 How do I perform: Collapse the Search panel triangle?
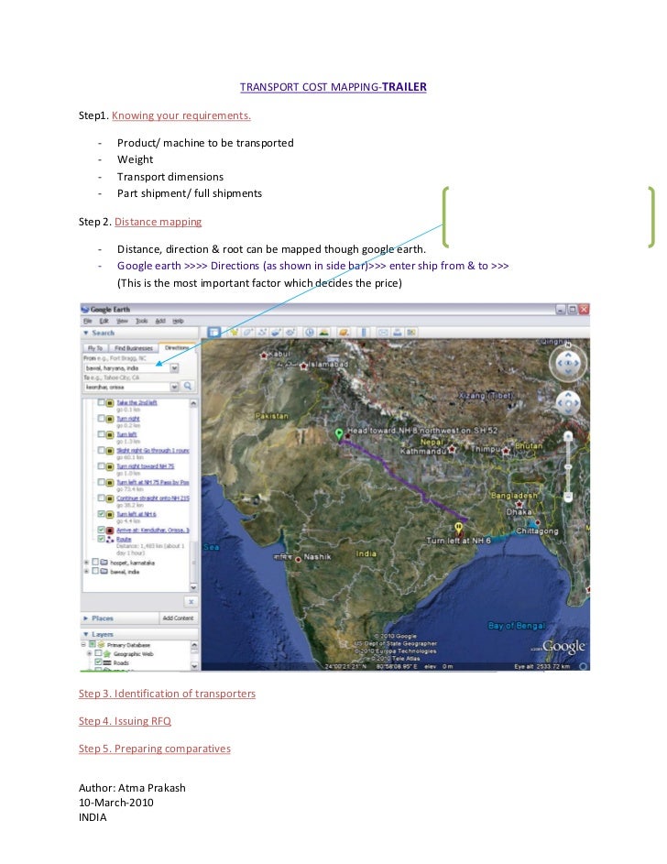(x=86, y=333)
